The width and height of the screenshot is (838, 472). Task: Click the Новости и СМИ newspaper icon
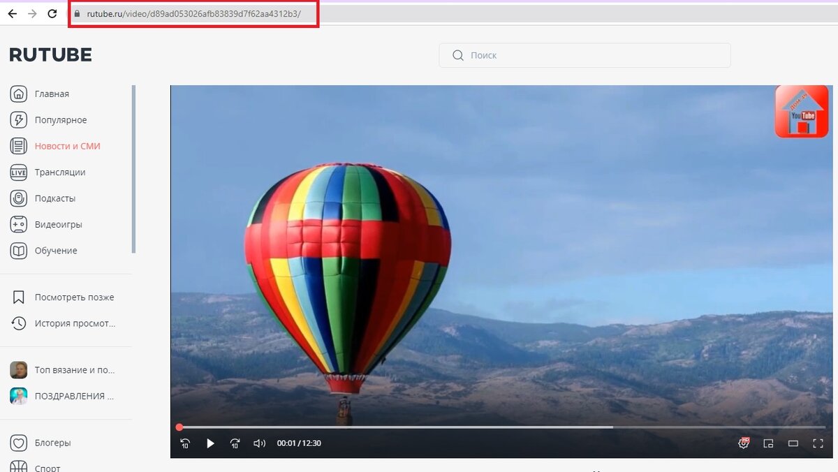[x=19, y=146]
